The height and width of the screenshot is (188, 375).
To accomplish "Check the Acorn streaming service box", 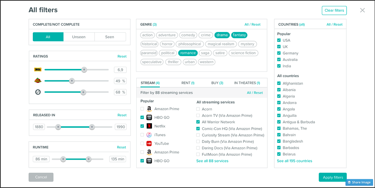I will [x=198, y=109].
